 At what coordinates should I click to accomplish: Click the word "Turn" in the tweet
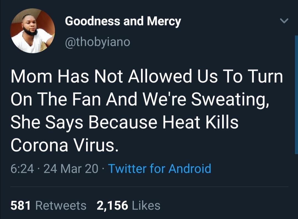[264, 77]
